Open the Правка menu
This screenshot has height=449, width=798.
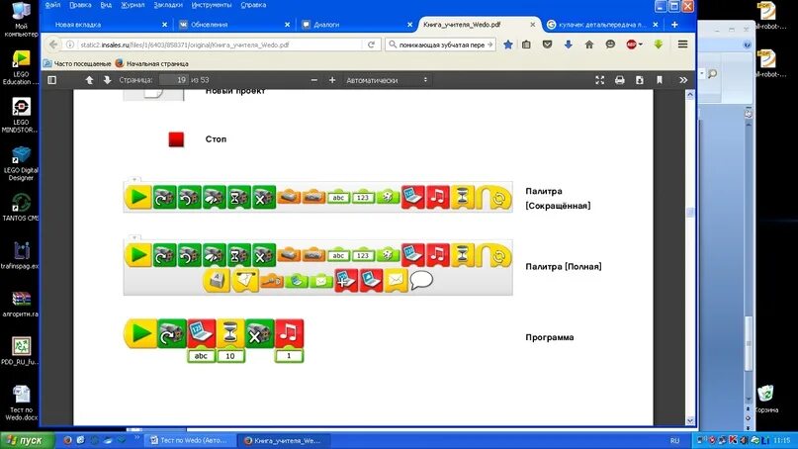pos(80,5)
